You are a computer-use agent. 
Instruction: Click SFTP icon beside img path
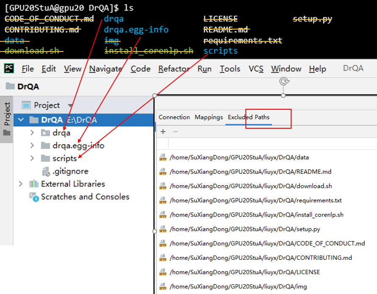(163, 287)
